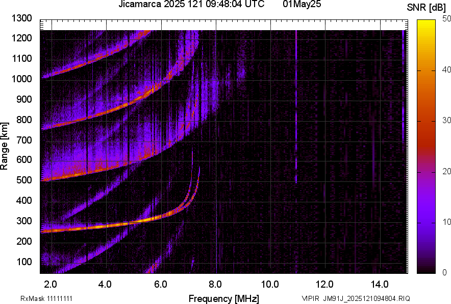Image resolution: width=451 pixels, height=304 pixels.
Task: Click the "500" range axis label
Action: [x=24, y=180]
